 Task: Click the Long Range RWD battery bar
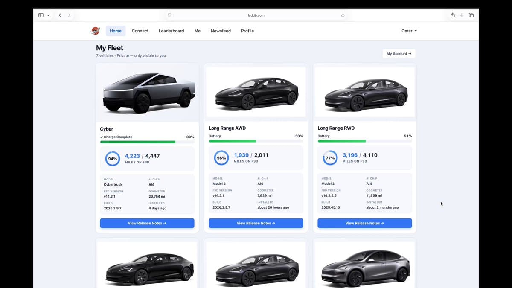point(365,141)
